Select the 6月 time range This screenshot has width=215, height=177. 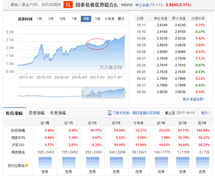[62, 19]
